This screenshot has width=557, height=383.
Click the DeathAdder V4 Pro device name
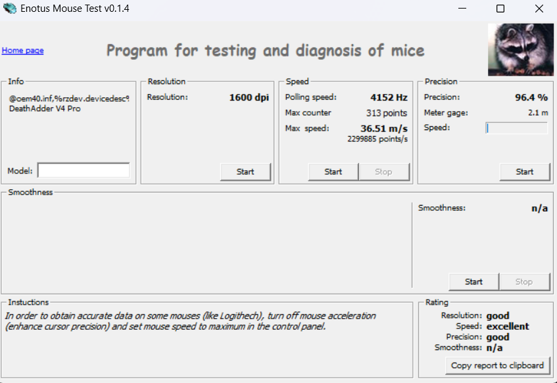45,108
